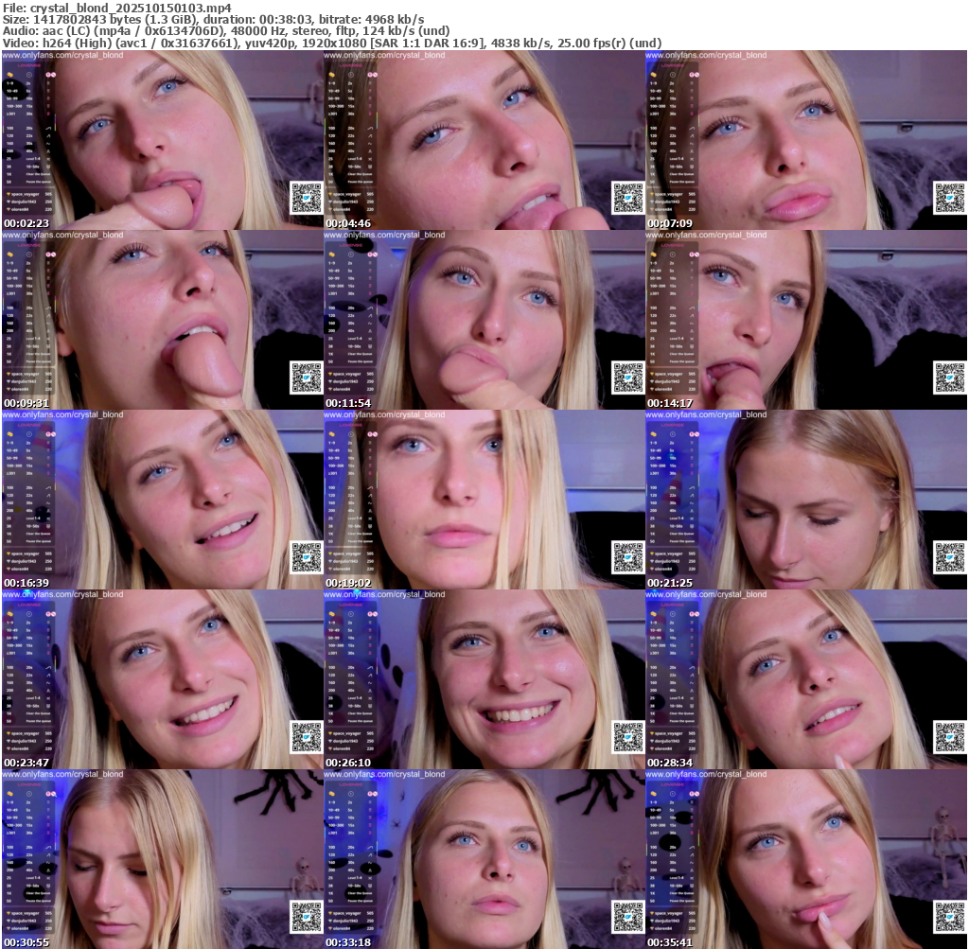The image size is (969, 949).
Task: Click the QR code in the 00:33:18 frame
Action: click(627, 917)
